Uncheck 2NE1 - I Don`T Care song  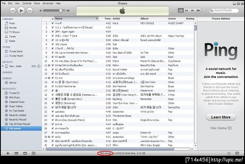coord(53,36)
